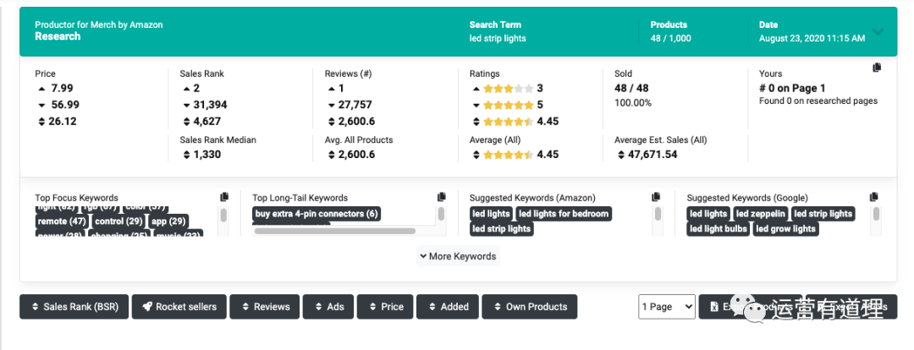Select the 'app (29)' focus keyword

(168, 221)
